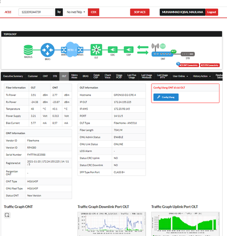
Task: Click the Traffic Graph Downlink Port OLT chart
Action: pos(111,224)
